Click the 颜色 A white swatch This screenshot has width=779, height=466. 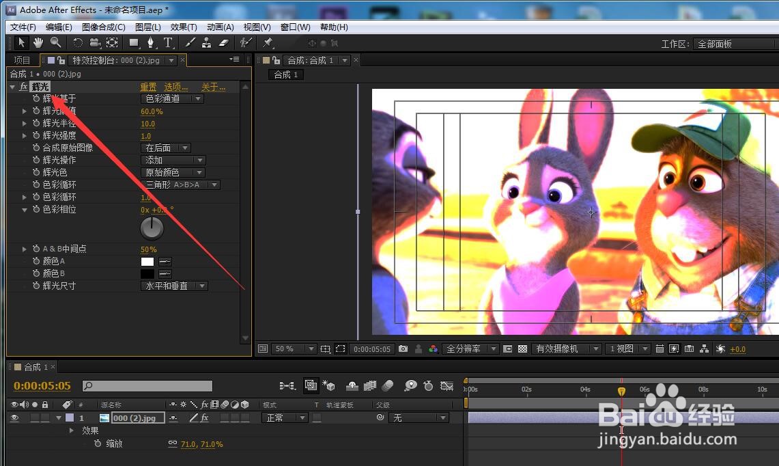tap(147, 261)
